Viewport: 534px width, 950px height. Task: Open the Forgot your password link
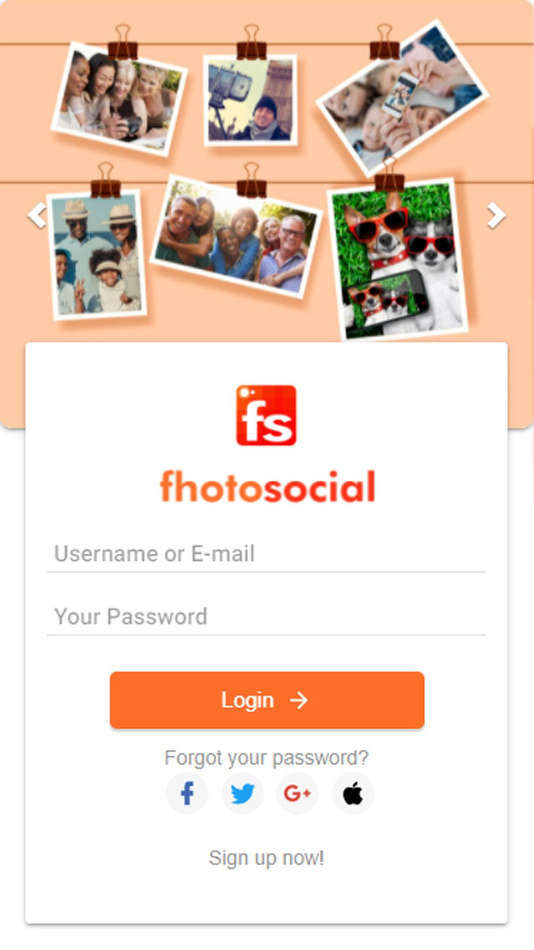click(267, 758)
